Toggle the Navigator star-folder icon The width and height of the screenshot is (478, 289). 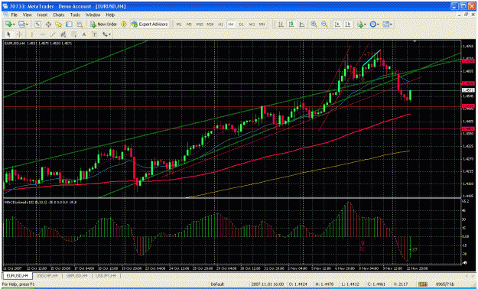59,24
